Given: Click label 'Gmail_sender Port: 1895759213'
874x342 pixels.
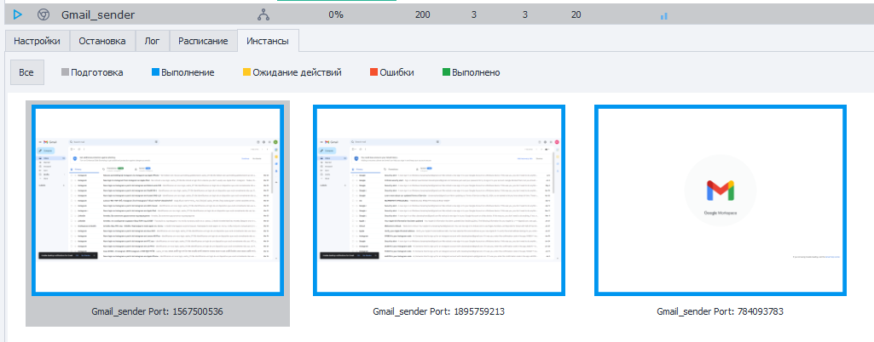Looking at the screenshot, I should pyautogui.click(x=439, y=312).
